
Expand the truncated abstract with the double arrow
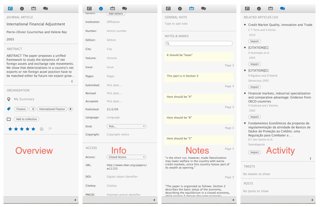pyautogui.click(x=72, y=81)
